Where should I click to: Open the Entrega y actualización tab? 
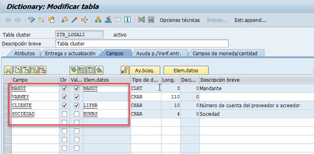[70, 53]
